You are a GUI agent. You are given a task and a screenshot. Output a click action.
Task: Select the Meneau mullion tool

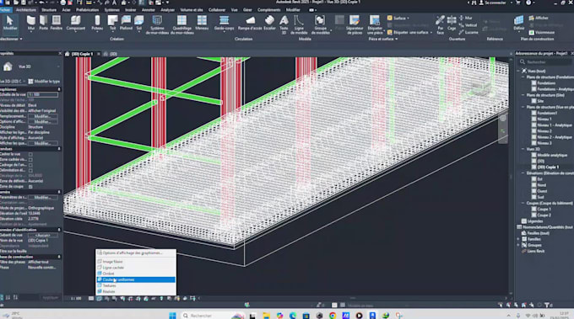[202, 23]
